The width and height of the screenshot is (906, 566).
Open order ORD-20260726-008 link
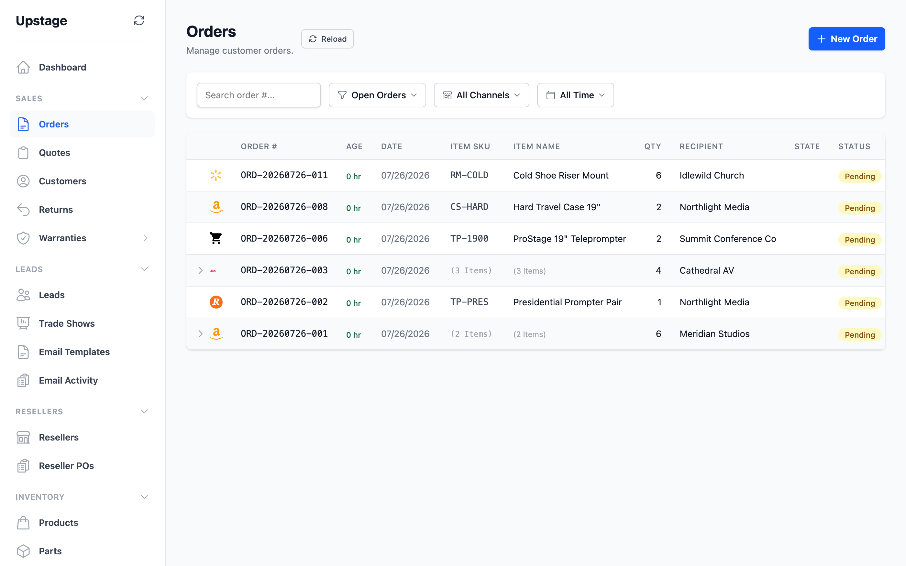[x=284, y=207]
